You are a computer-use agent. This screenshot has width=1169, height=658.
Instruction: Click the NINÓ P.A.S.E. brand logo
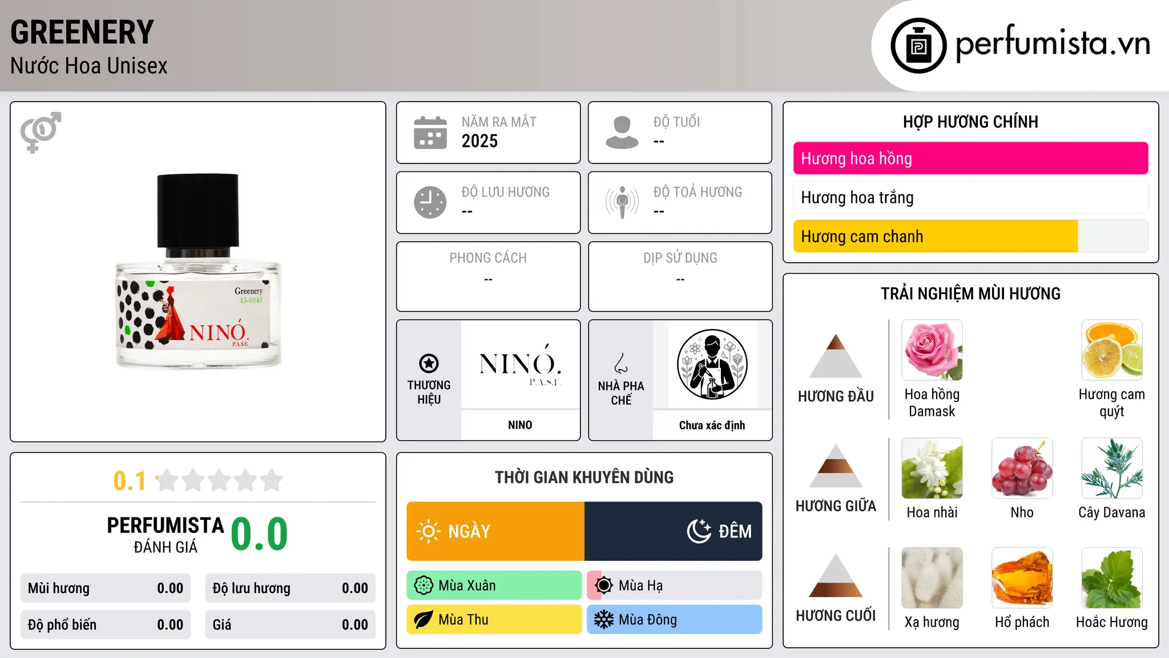click(x=520, y=364)
